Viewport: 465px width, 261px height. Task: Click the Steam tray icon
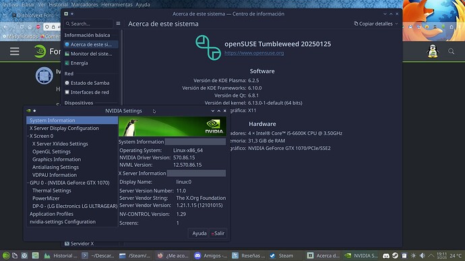pyautogui.click(x=395, y=256)
